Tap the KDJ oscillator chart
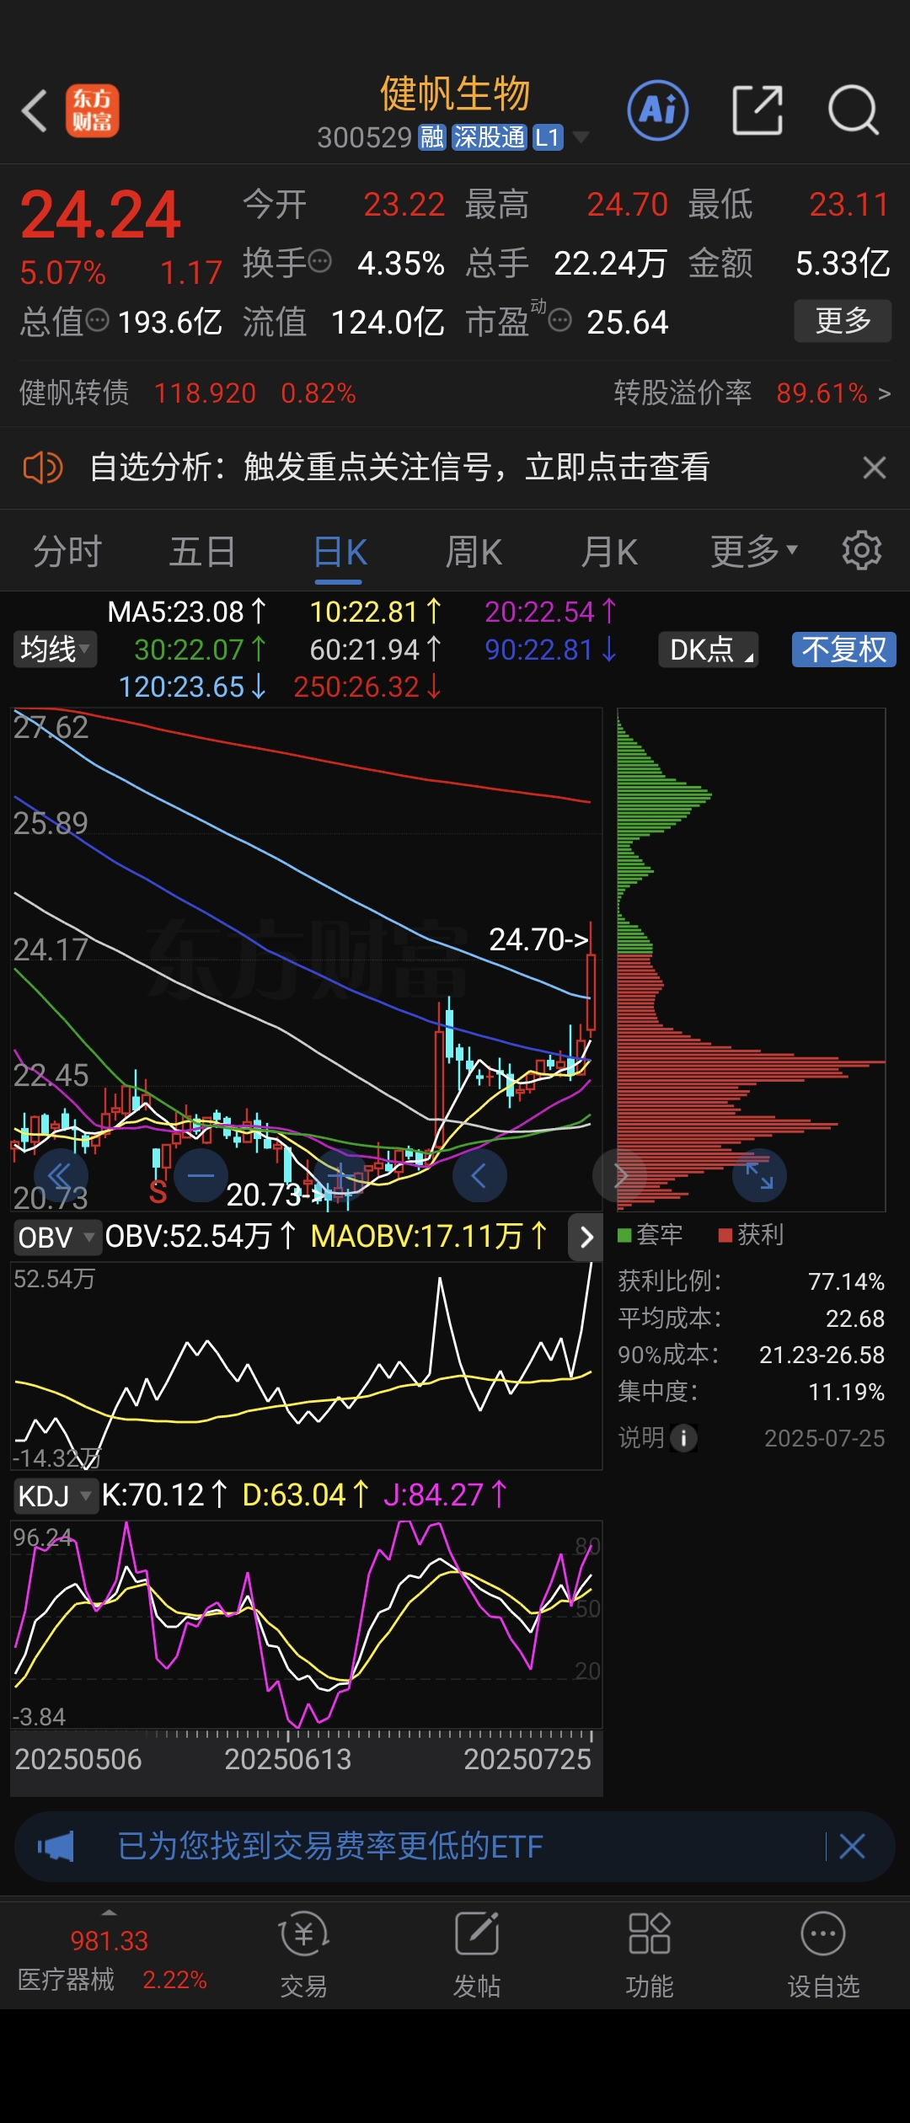The image size is (910, 2123). (306, 1624)
